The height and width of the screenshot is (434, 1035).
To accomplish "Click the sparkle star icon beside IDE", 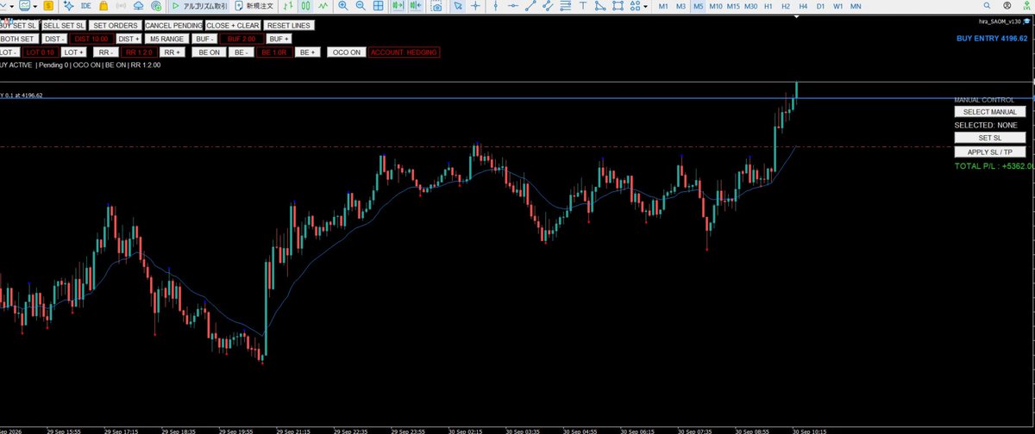I will pos(68,5).
